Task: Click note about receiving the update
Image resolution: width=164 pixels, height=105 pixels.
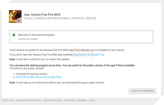Action: pyautogui.click(x=40, y=59)
